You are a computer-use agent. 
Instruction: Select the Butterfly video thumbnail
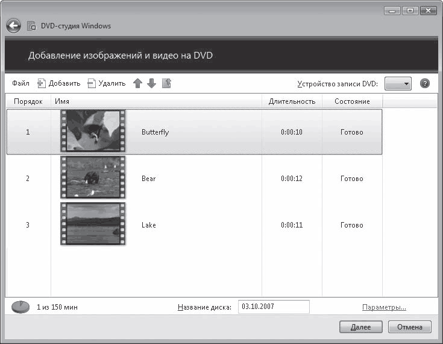(x=93, y=132)
